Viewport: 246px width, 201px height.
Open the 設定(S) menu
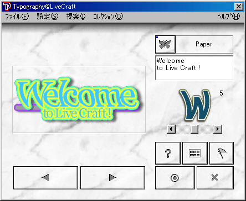(x=48, y=17)
